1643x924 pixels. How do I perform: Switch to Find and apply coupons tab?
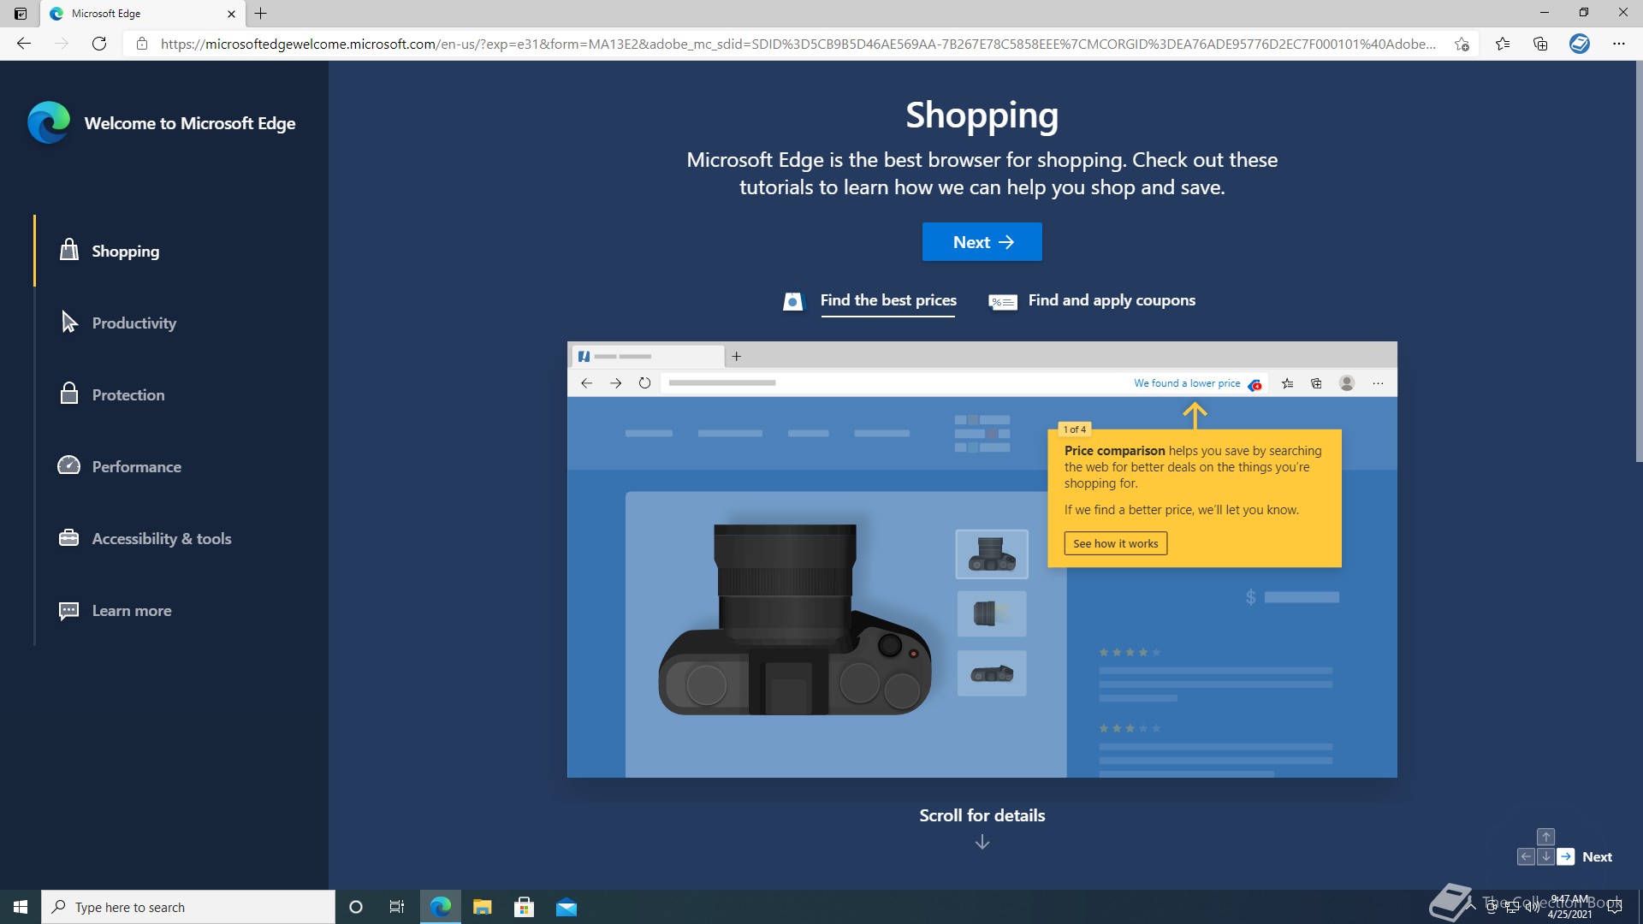(1112, 300)
